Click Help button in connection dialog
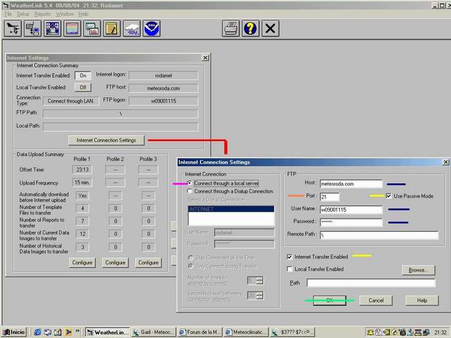This screenshot has width=451, height=338. tap(422, 301)
